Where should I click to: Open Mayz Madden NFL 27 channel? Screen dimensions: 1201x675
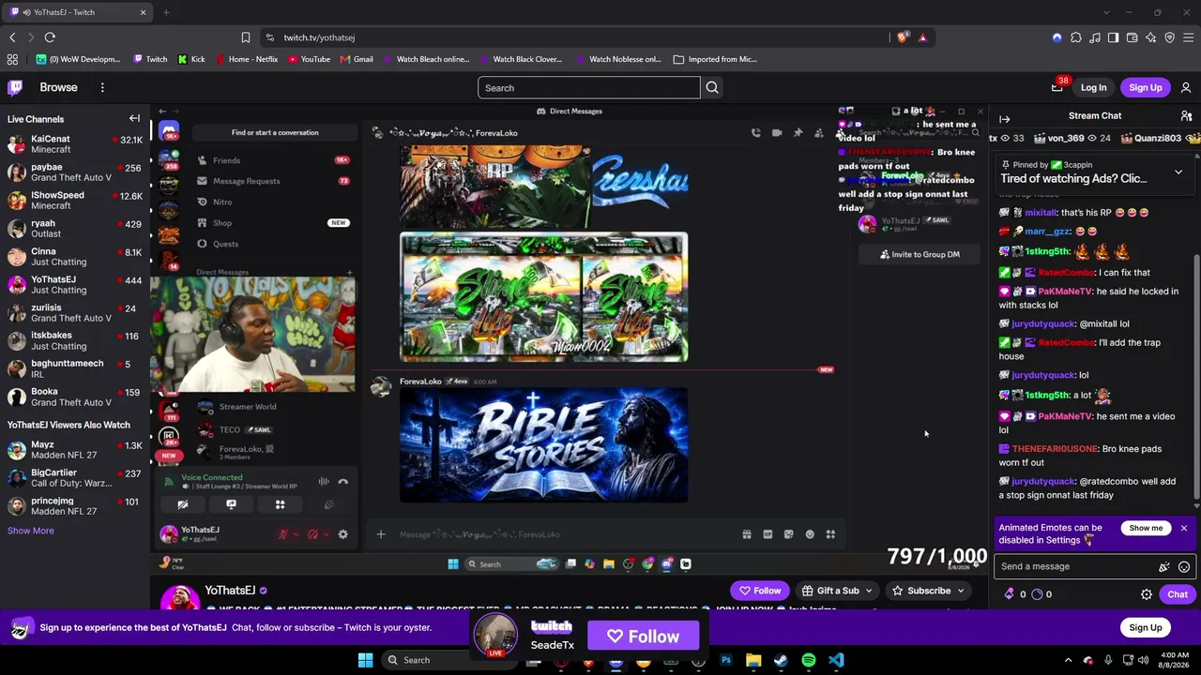coord(75,450)
